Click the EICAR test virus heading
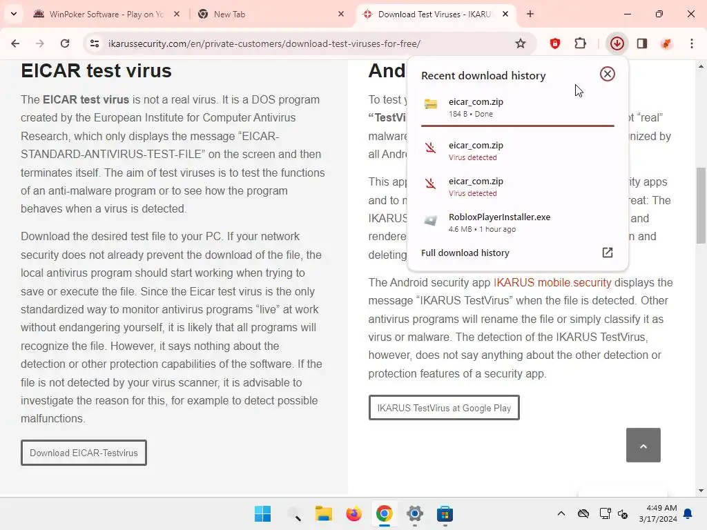 point(96,71)
